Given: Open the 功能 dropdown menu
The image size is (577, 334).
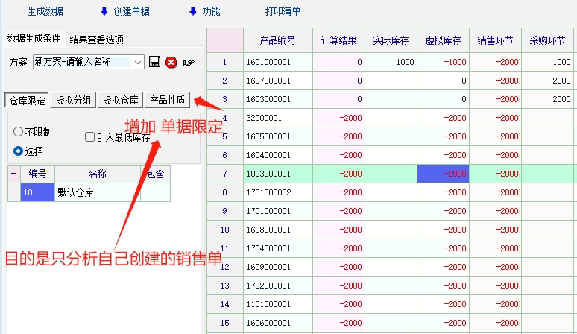Looking at the screenshot, I should 205,12.
